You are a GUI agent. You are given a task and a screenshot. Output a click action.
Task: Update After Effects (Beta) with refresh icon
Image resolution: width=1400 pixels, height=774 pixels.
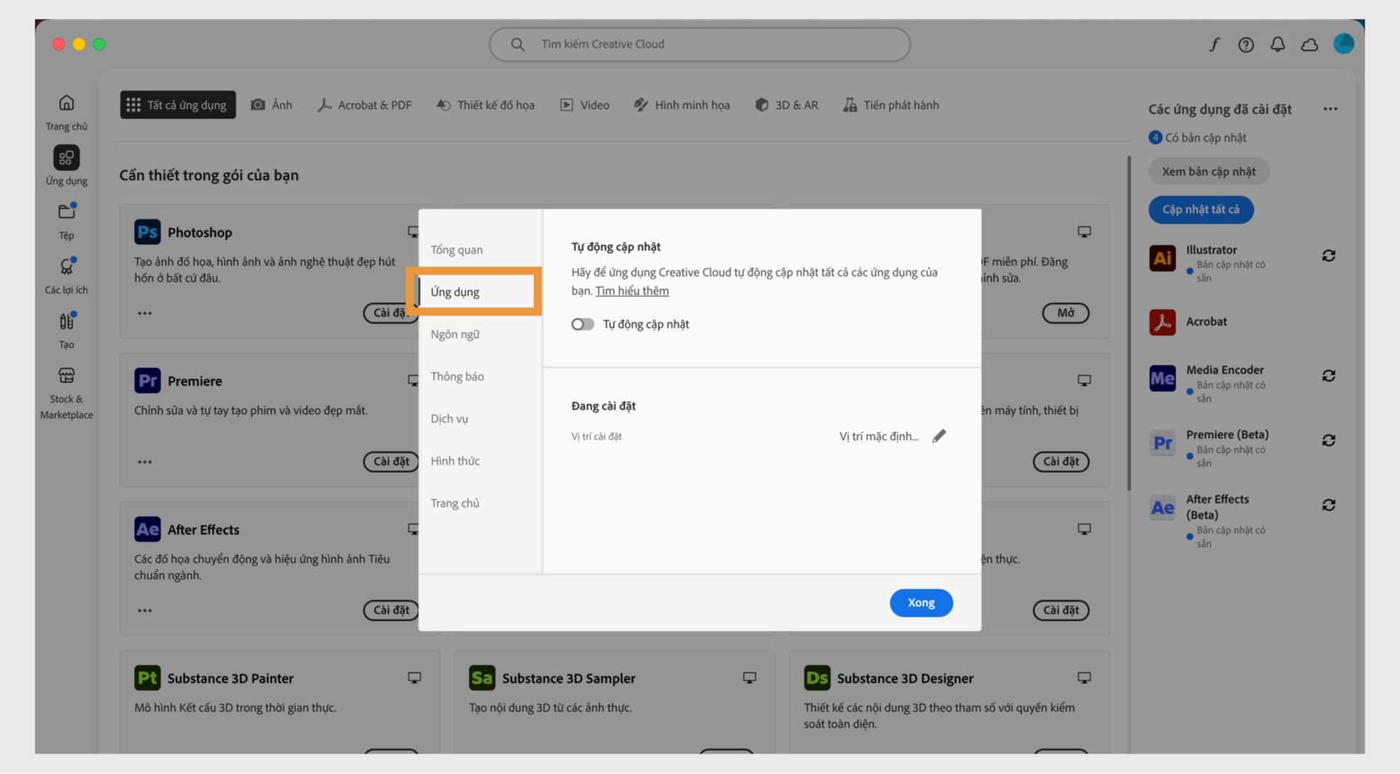pos(1329,505)
